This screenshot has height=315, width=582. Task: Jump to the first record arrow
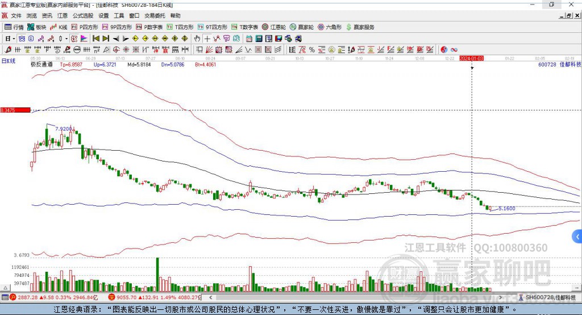point(95,38)
